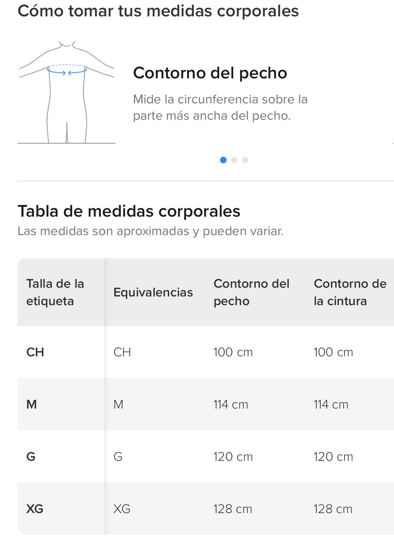Tap the 114 cm waist measurement cell

pyautogui.click(x=331, y=404)
